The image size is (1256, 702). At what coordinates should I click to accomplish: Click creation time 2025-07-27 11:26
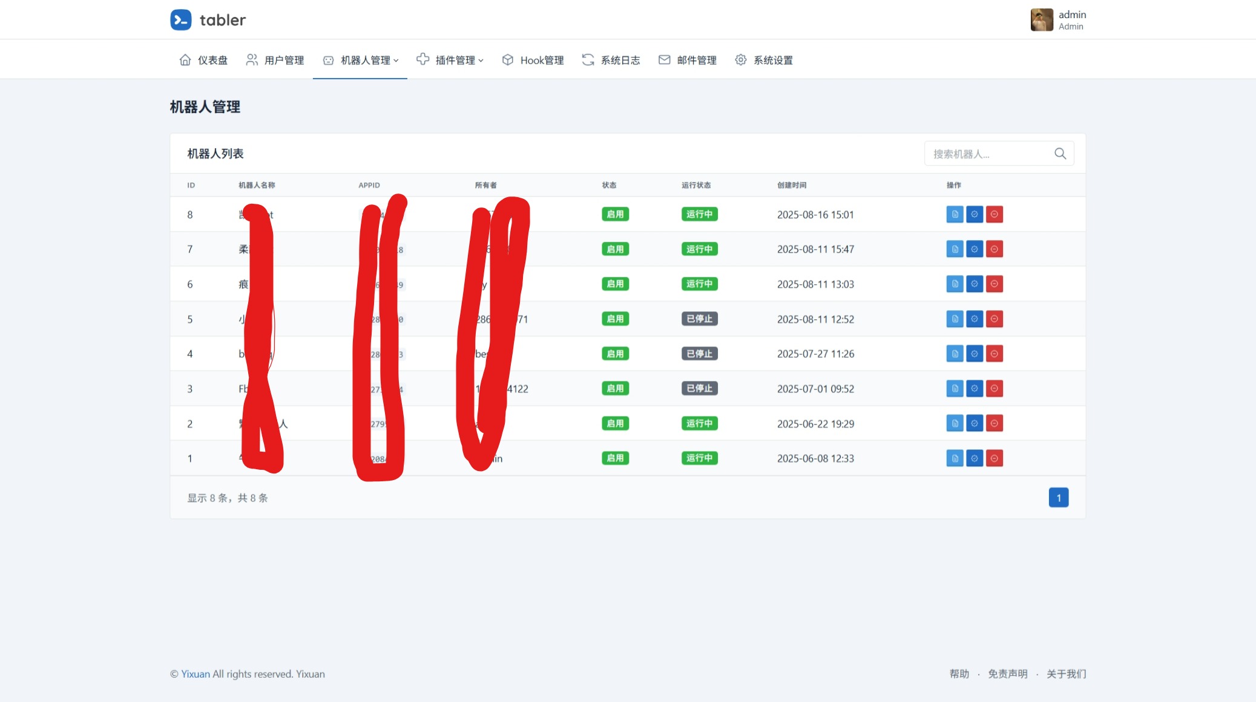click(815, 354)
